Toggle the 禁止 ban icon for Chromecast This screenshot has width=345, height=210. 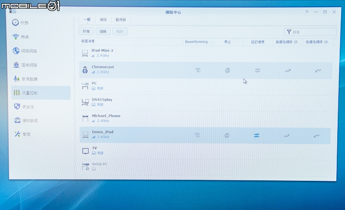tap(228, 70)
